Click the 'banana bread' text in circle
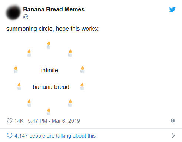The width and height of the screenshot is (182, 142). [51, 87]
